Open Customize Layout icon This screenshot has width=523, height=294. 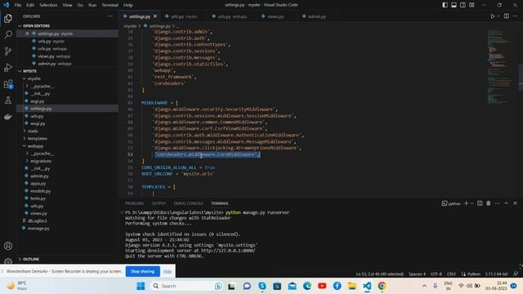coord(472,5)
